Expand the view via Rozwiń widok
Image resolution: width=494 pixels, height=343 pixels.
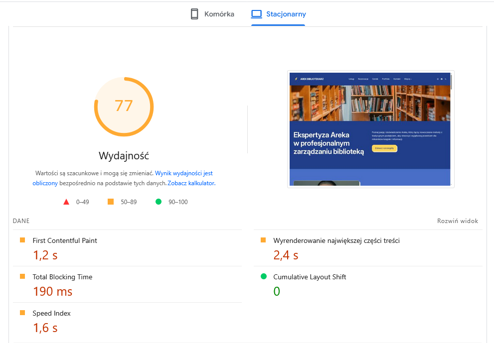click(x=457, y=221)
